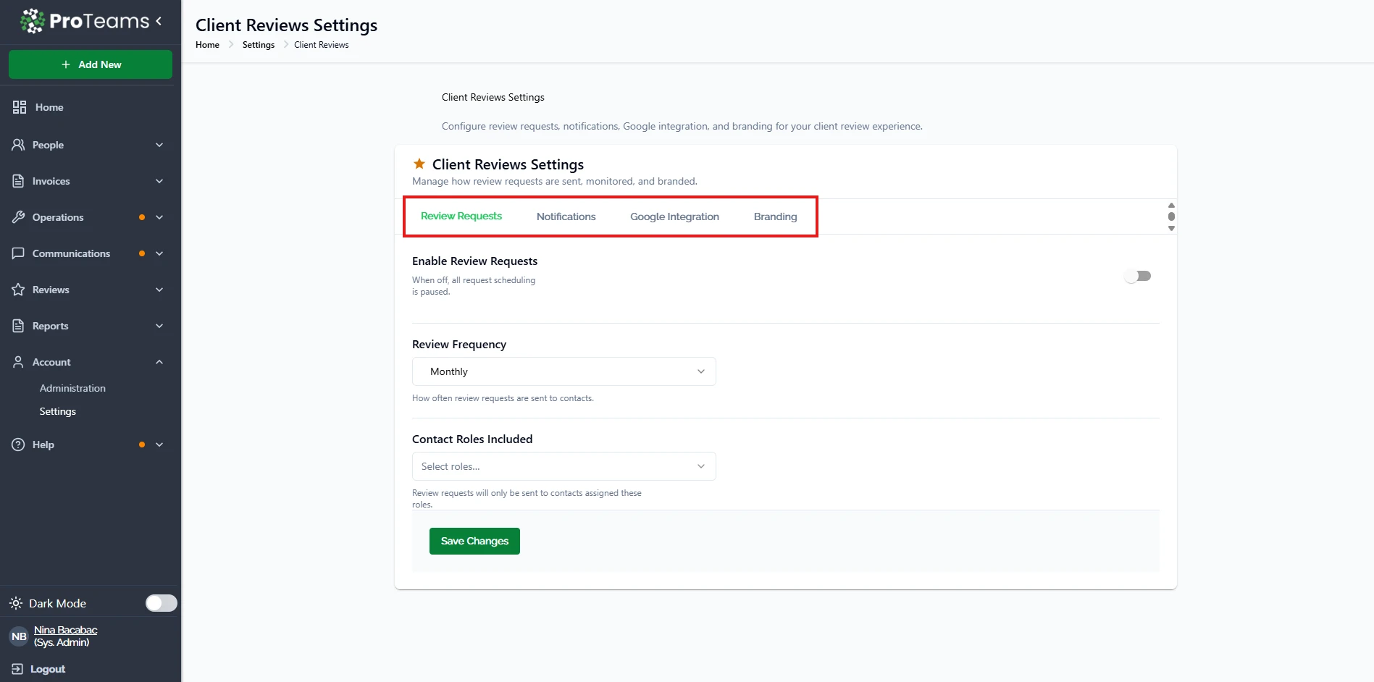1374x682 pixels.
Task: Click the green Add New button
Action: (x=91, y=64)
